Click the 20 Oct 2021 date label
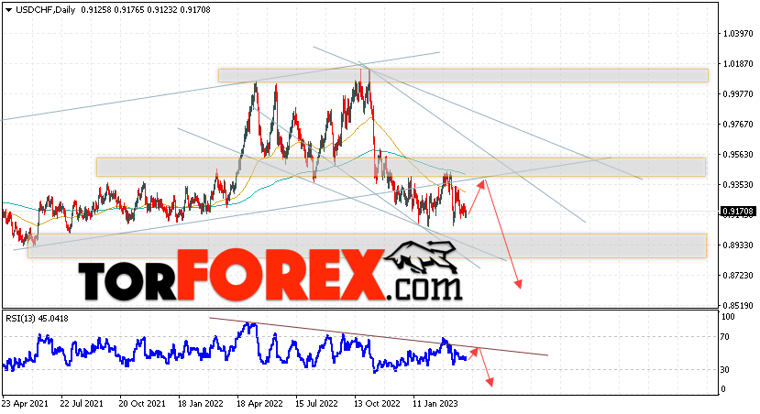The width and height of the screenshot is (760, 414). click(x=141, y=403)
